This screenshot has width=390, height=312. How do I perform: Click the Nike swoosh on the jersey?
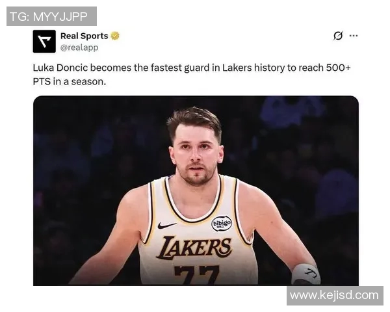coord(167,226)
